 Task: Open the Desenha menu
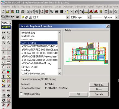tap(48, 7)
